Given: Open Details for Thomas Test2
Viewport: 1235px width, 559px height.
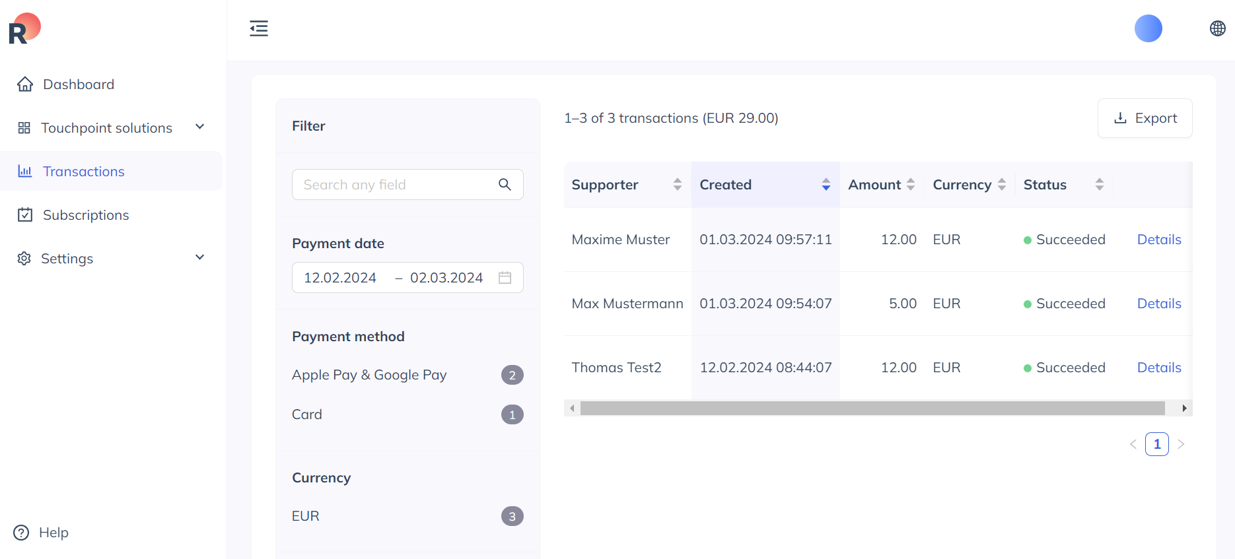Looking at the screenshot, I should pyautogui.click(x=1159, y=368).
